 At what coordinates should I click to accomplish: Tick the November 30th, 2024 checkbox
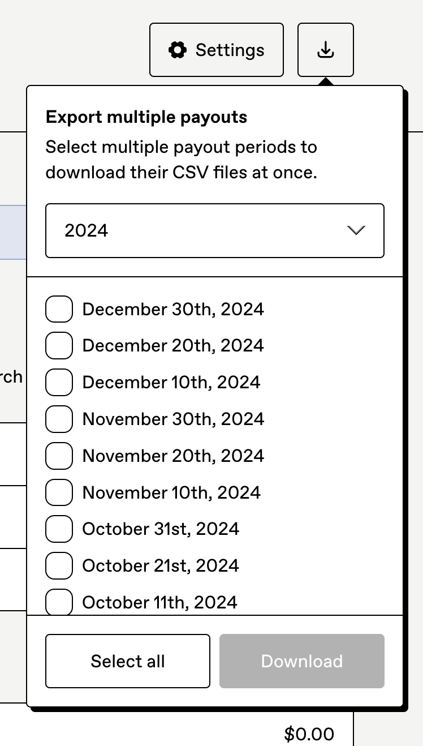(x=59, y=419)
